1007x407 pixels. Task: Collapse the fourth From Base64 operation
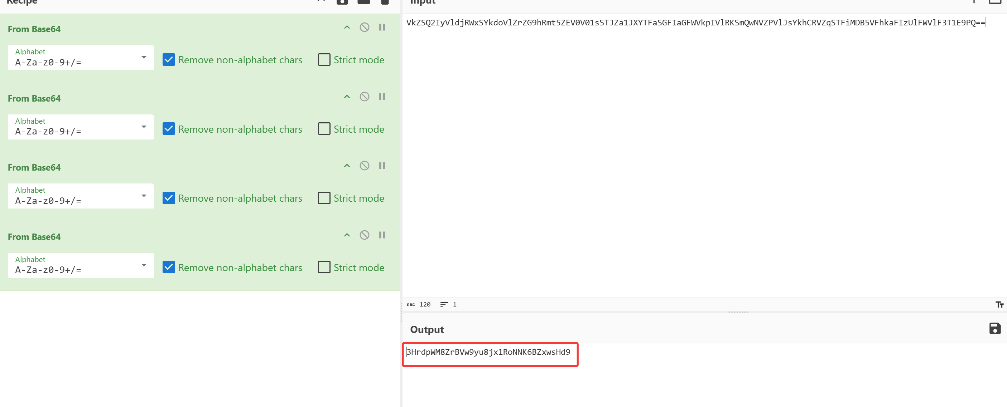pyautogui.click(x=347, y=235)
